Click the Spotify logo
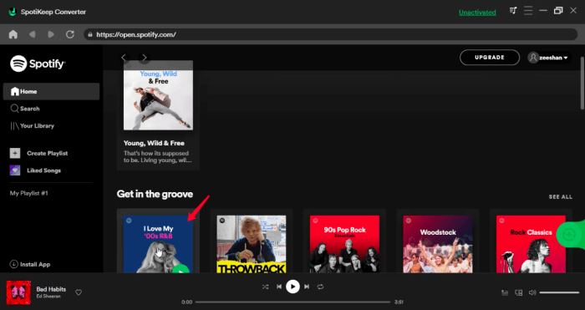The height and width of the screenshot is (310, 585). (38, 64)
